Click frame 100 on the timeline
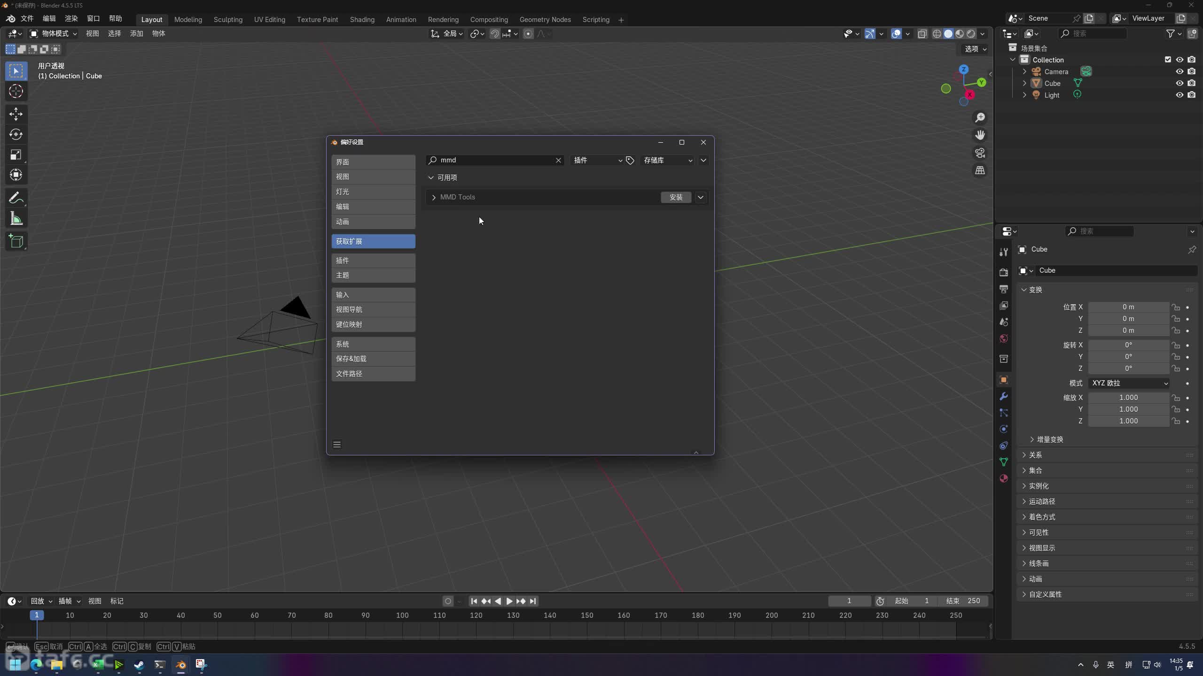The width and height of the screenshot is (1203, 676). point(402,615)
